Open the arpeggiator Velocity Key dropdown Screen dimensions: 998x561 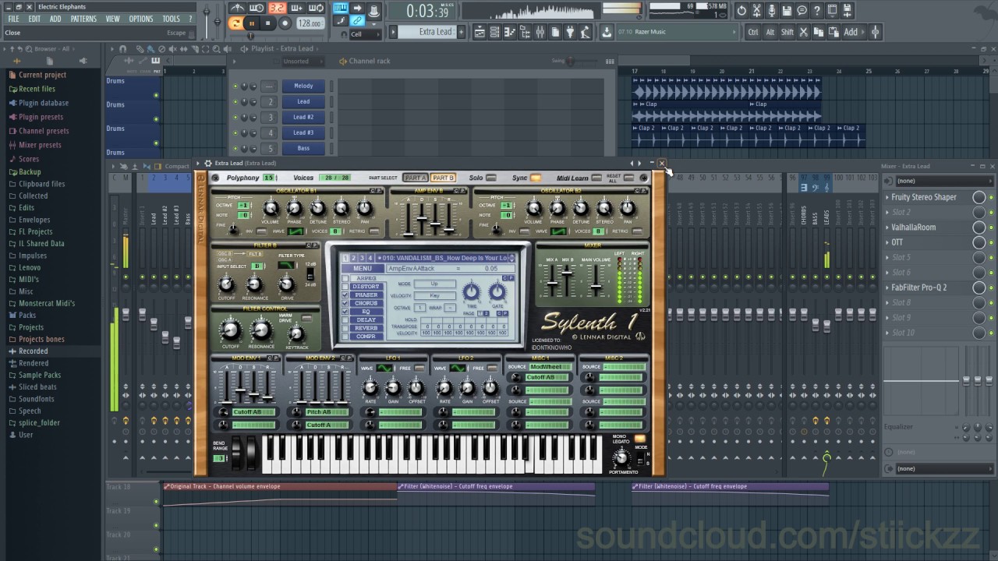[x=435, y=296]
